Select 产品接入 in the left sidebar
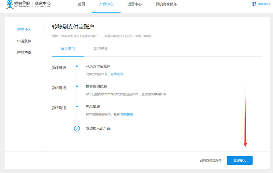Screen dimensions: 273x173 [24, 30]
